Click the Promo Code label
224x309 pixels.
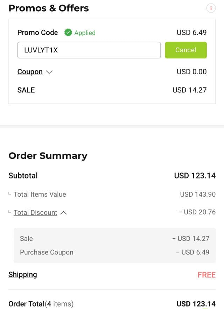click(37, 33)
